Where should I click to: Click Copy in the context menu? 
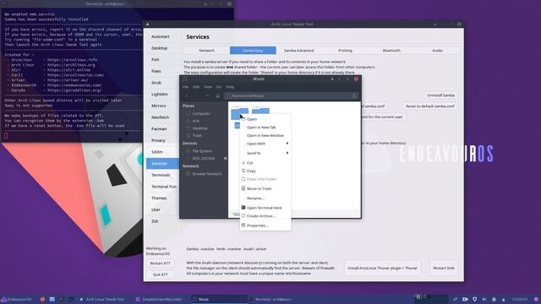tap(265, 171)
